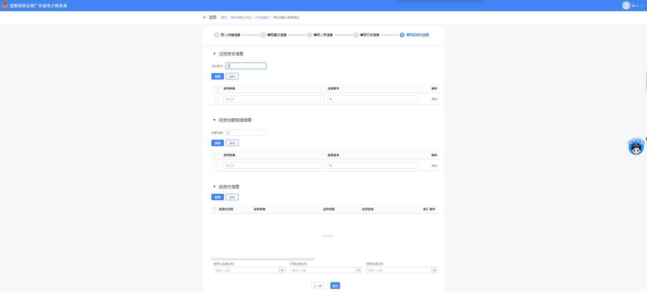
Task: Click the 返回 back arrow
Action: point(205,17)
